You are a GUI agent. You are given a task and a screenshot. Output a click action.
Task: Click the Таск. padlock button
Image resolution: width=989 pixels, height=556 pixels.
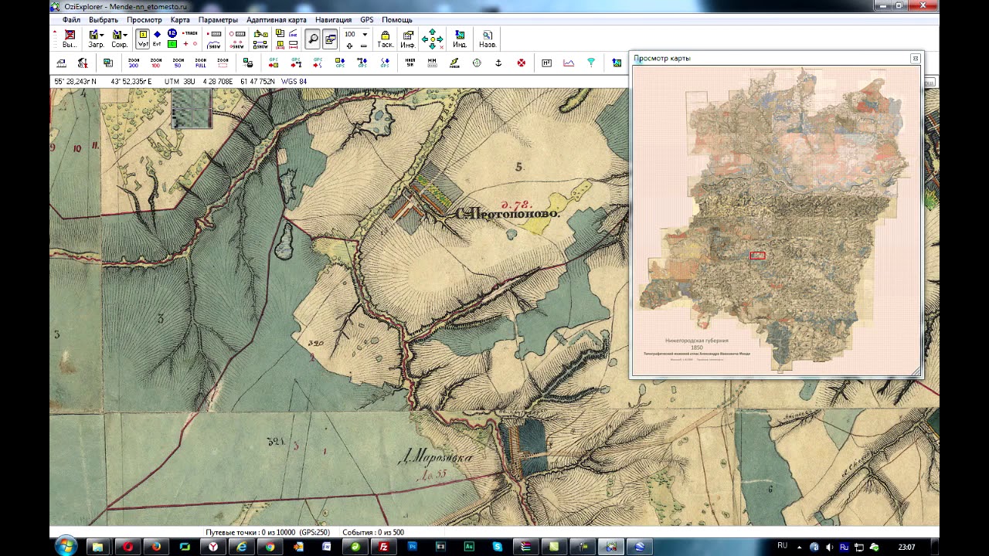[385, 39]
